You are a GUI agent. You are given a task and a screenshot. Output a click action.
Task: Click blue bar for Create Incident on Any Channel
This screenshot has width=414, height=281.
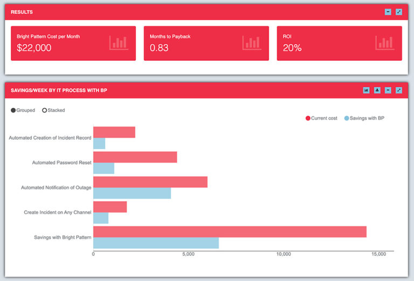[x=101, y=218]
